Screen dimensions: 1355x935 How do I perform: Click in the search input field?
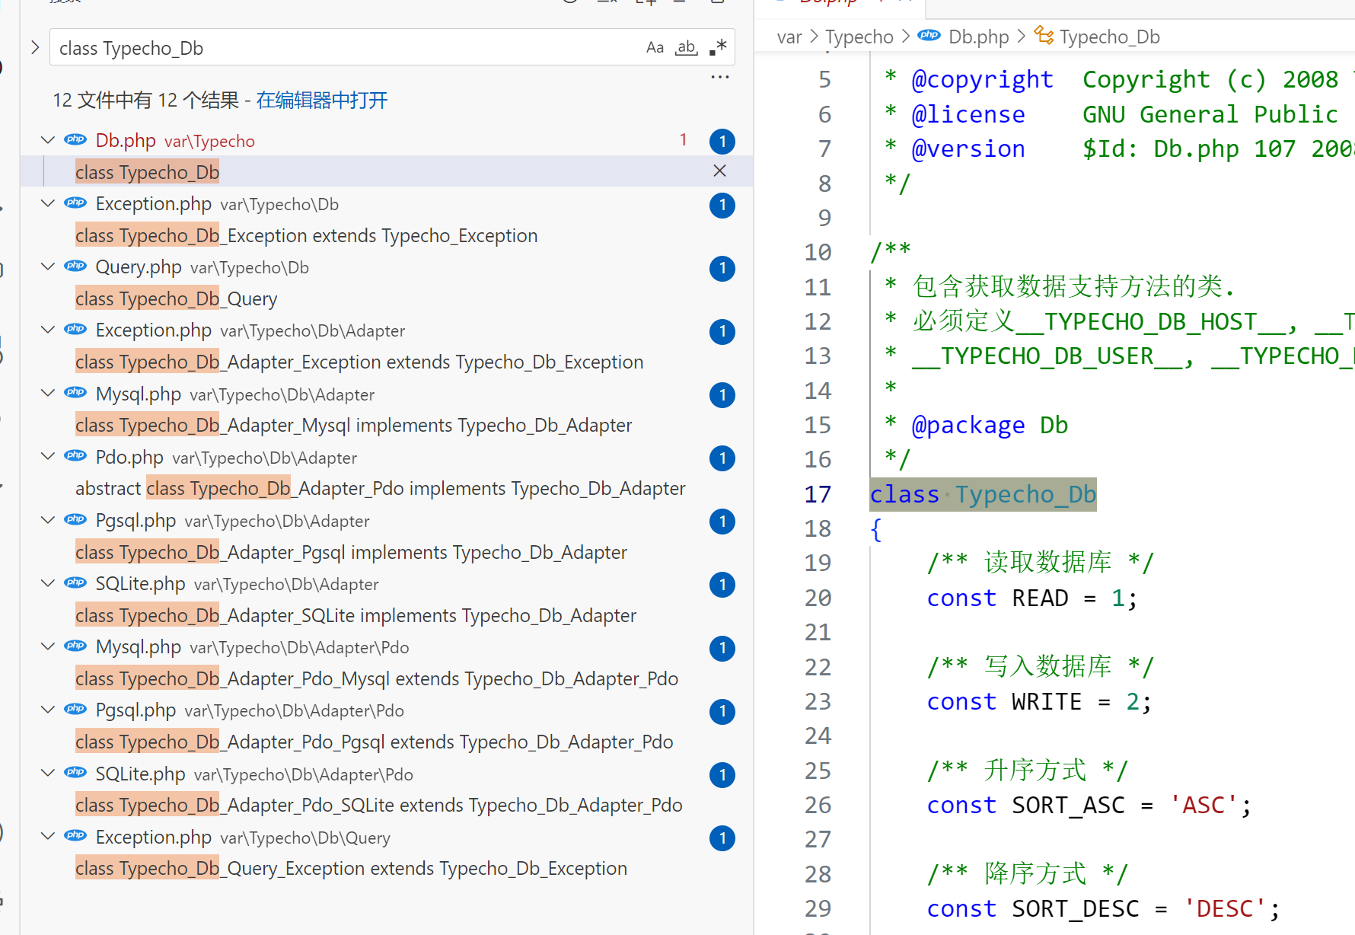(343, 48)
